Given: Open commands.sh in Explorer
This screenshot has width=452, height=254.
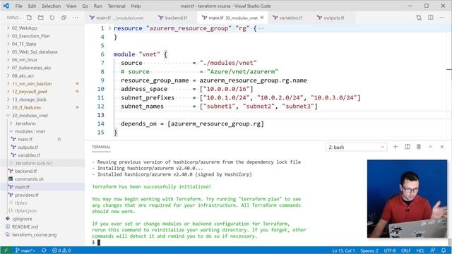Looking at the screenshot, I should 29,179.
